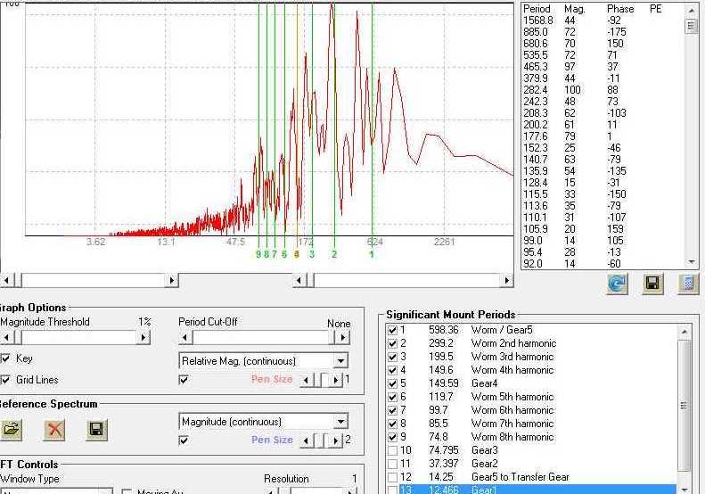Select the 282.4 period row in table
The image size is (705, 494).
[538, 90]
